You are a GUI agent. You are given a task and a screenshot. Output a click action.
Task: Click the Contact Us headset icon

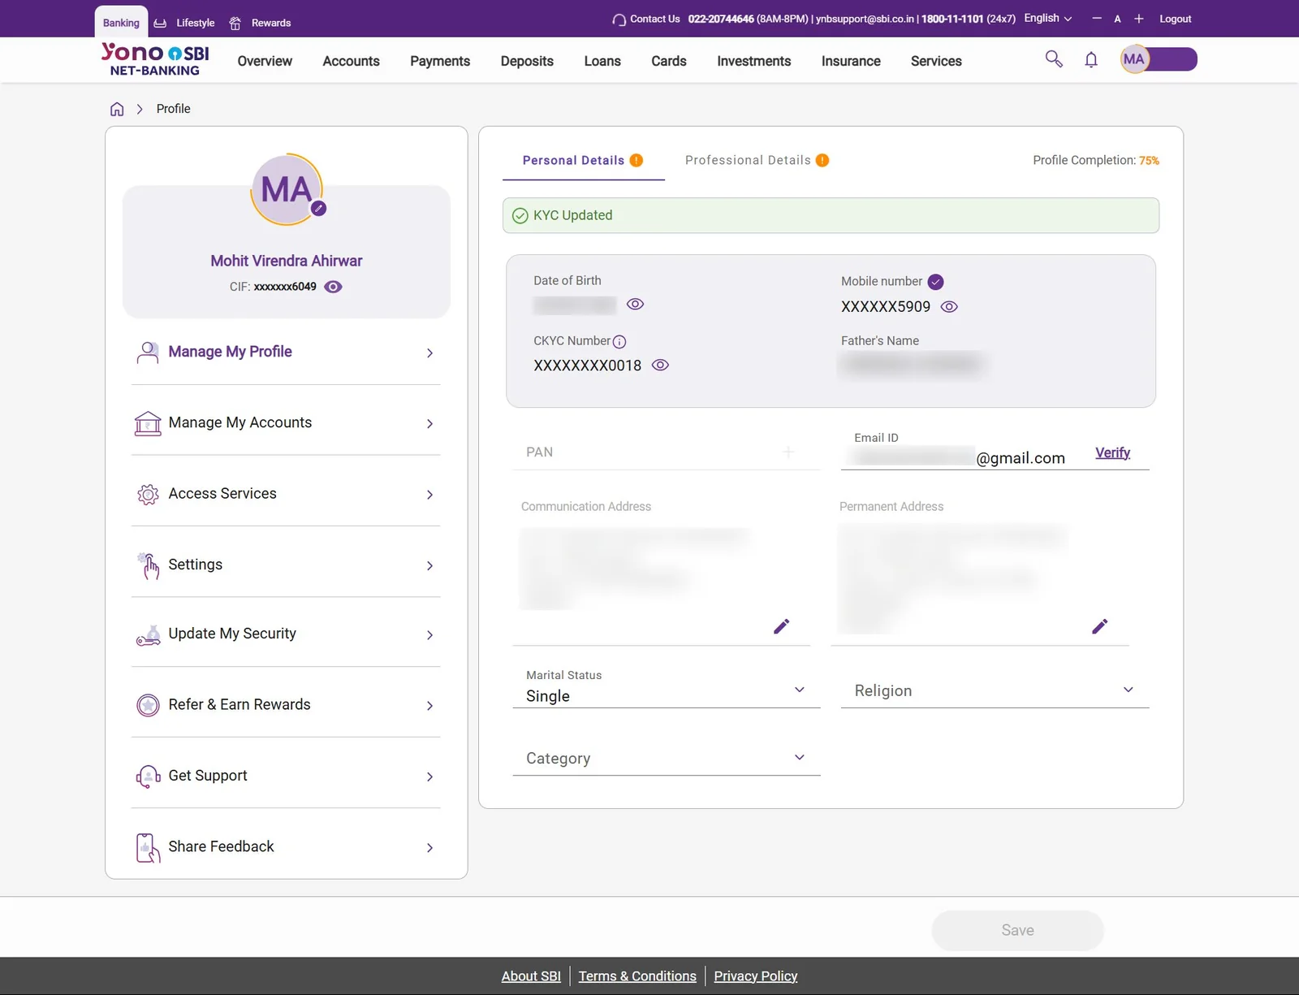pyautogui.click(x=619, y=19)
